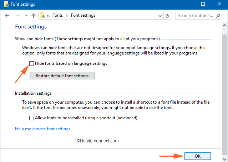Open Help me choose font settings link
This screenshot has width=228, height=162.
pyautogui.click(x=42, y=129)
